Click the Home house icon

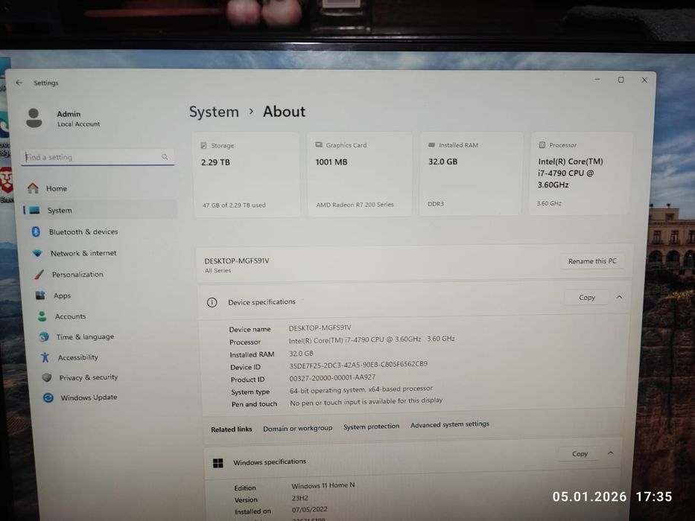click(x=34, y=188)
